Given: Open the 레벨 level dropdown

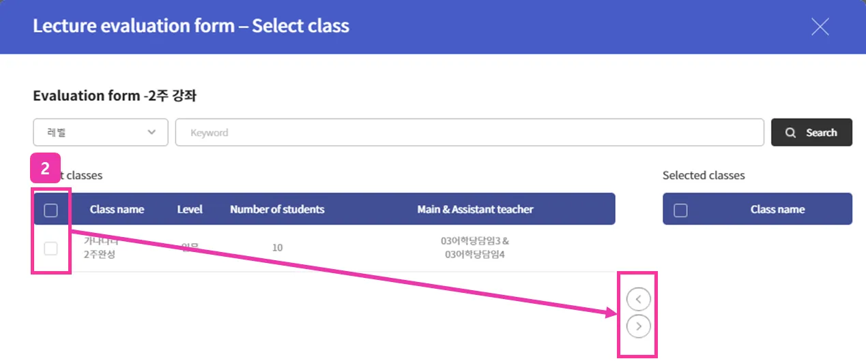Looking at the screenshot, I should [100, 133].
